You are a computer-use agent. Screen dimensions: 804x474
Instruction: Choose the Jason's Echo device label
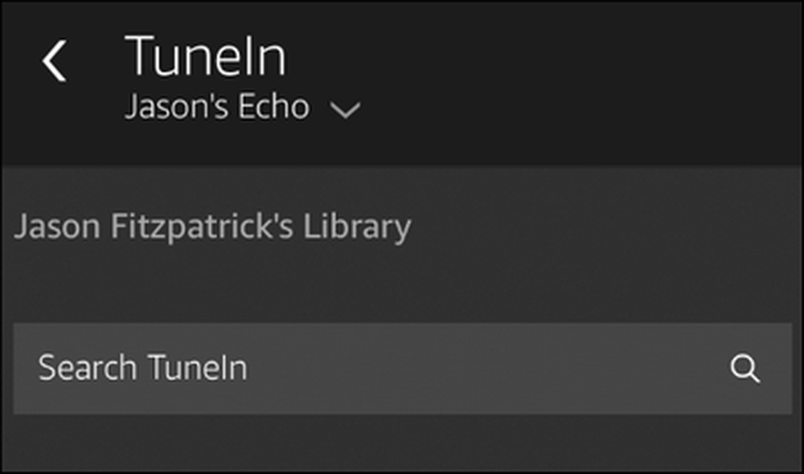tap(217, 107)
